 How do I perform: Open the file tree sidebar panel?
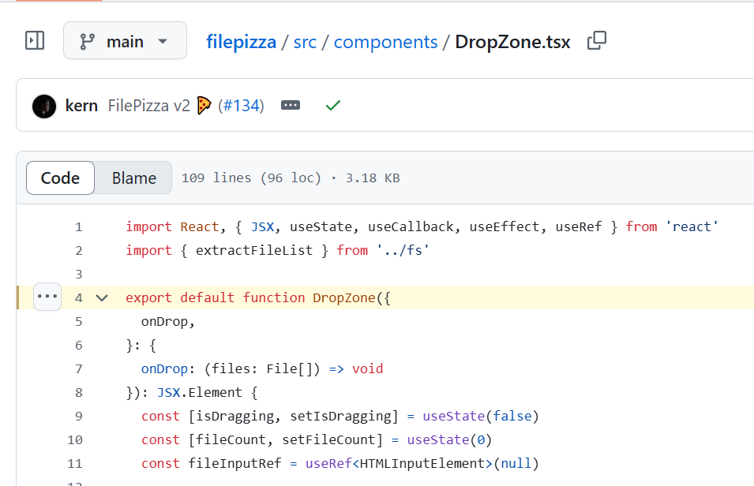click(35, 40)
